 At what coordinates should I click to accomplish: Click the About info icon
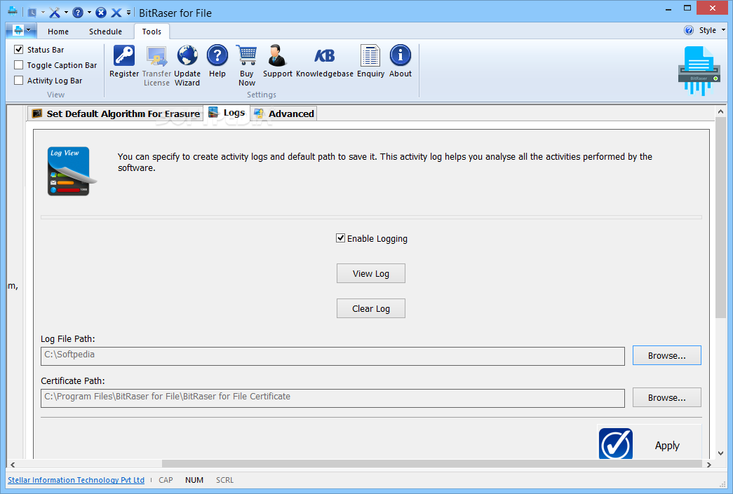coord(401,55)
